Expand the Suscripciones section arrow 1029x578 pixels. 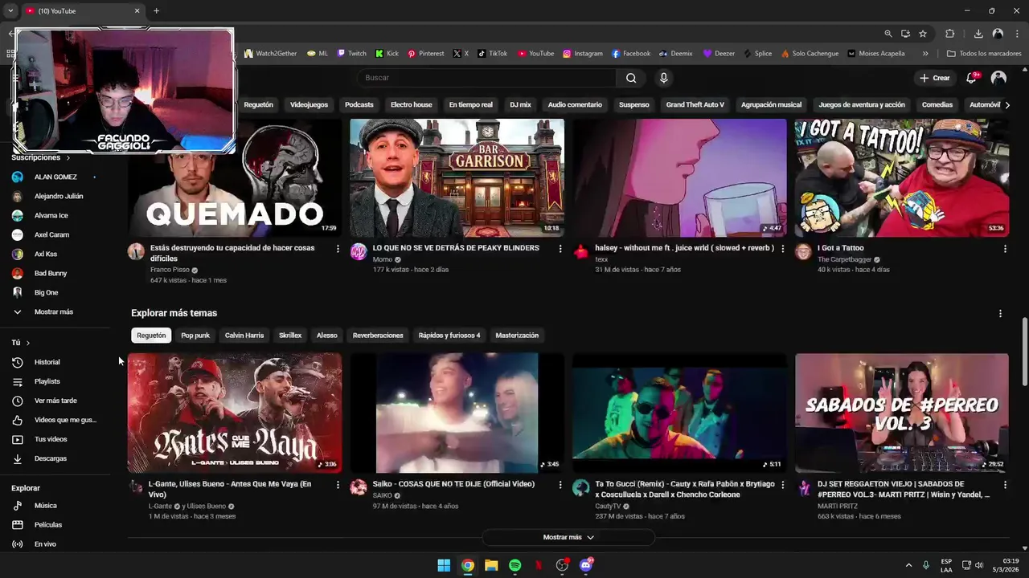coord(68,158)
